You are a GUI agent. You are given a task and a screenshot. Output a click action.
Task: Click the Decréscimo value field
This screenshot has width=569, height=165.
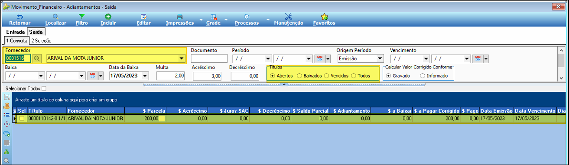click(245, 76)
